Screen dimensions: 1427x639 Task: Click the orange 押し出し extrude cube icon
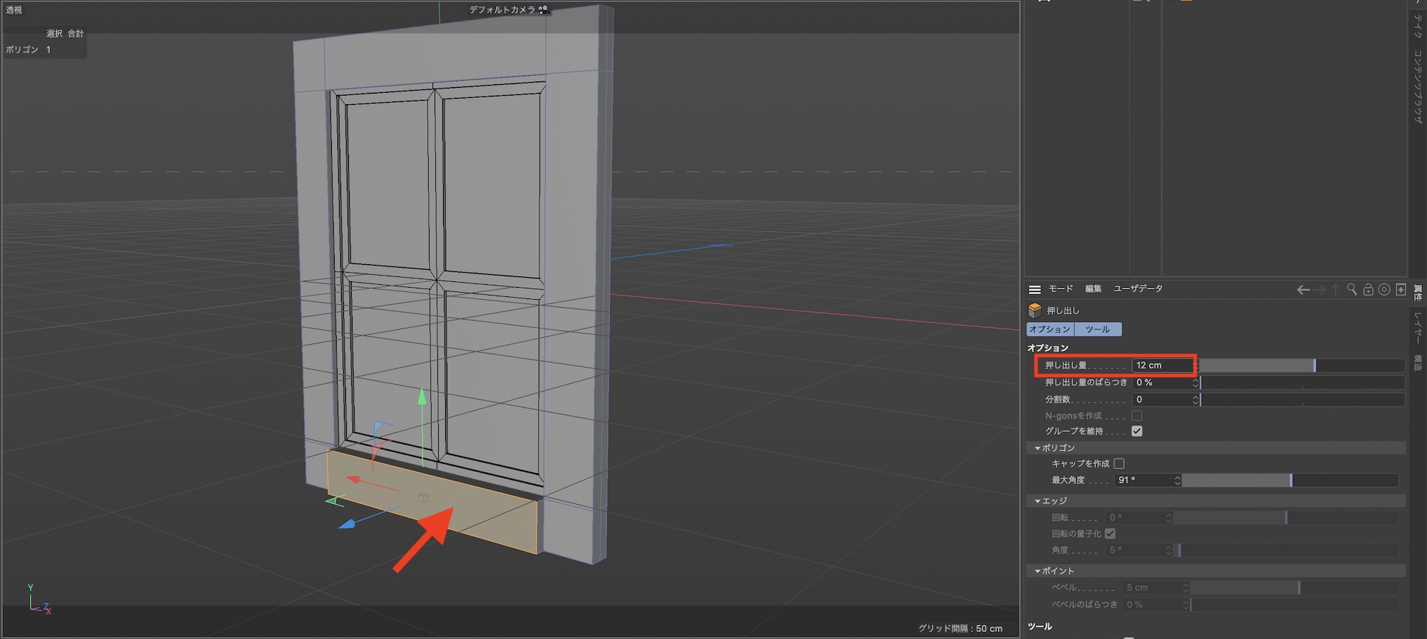[x=1035, y=311]
